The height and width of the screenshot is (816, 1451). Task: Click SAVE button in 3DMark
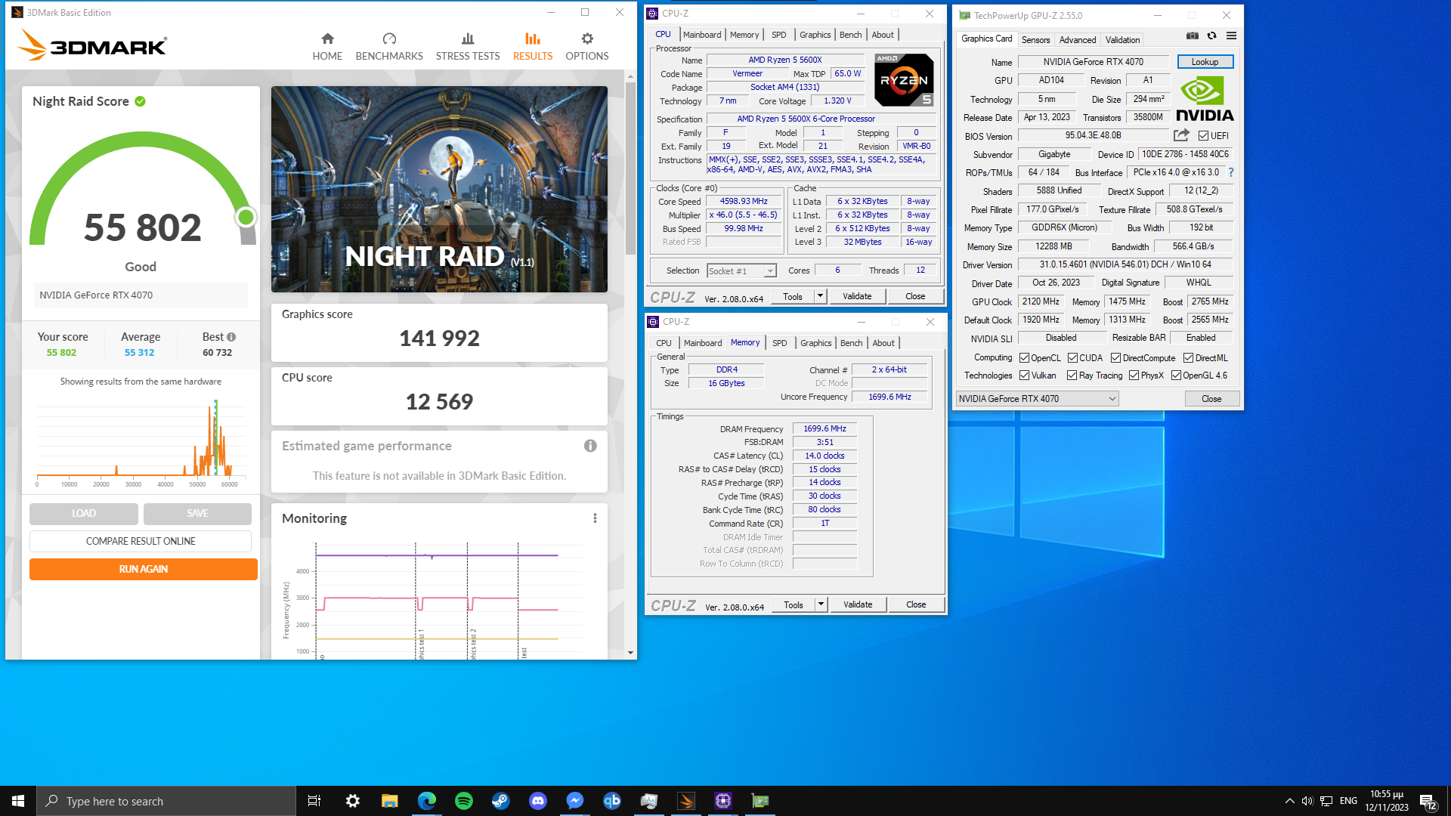click(197, 514)
